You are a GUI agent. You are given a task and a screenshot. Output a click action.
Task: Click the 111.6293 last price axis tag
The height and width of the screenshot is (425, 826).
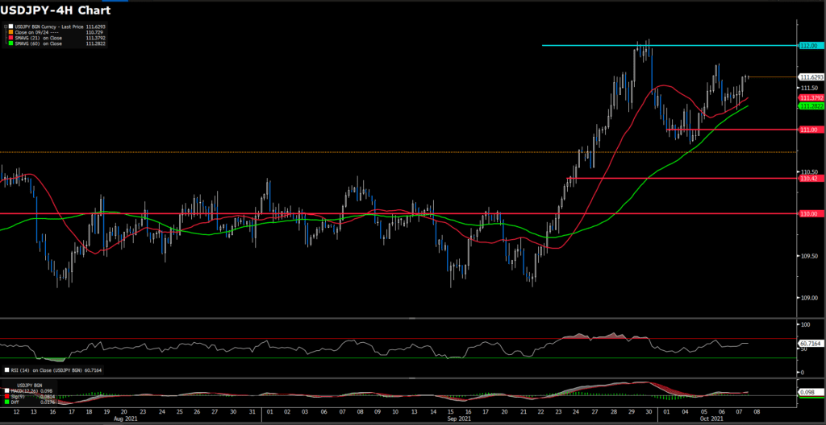pos(810,76)
